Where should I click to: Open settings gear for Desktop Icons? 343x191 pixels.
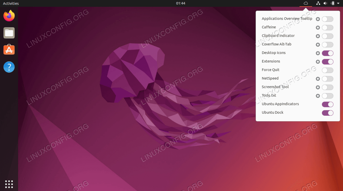pyautogui.click(x=318, y=53)
